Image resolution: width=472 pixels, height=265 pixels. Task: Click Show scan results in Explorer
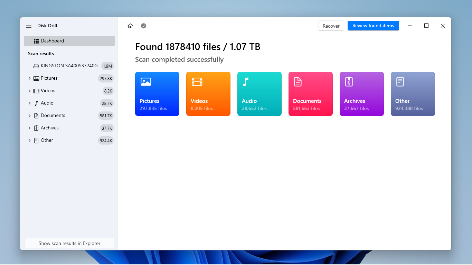(x=69, y=243)
